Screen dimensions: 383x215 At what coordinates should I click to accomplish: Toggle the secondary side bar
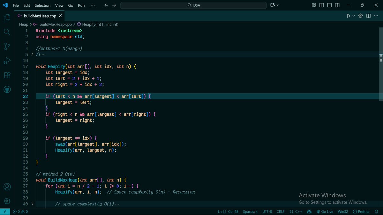click(337, 5)
